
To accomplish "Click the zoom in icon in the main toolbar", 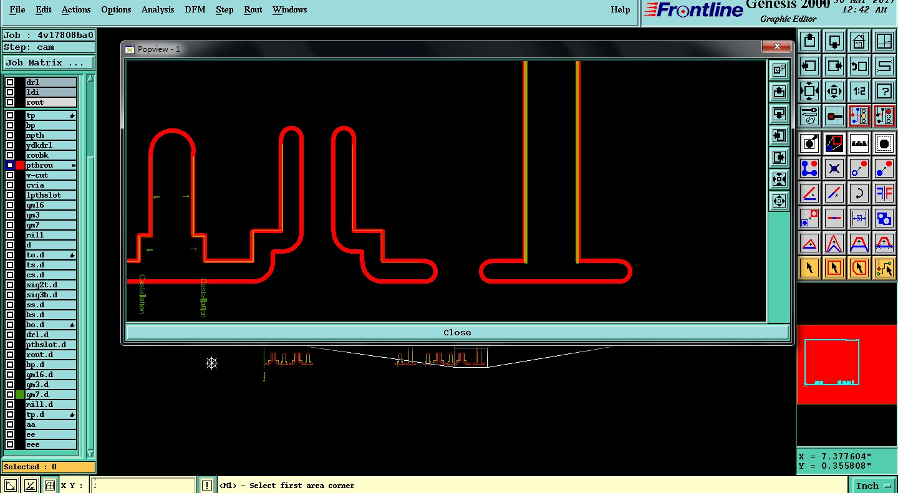I will click(809, 91).
